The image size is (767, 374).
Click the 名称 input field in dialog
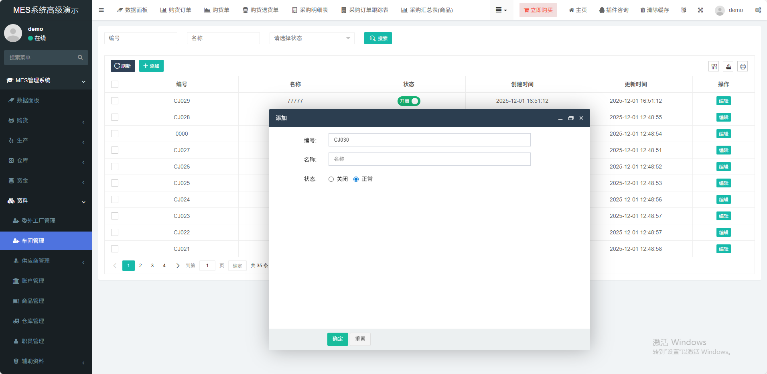coord(429,159)
